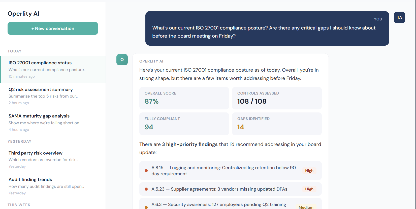Click 'How many audit findings are still open…' preview
The height and width of the screenshot is (209, 416).
coord(46,186)
